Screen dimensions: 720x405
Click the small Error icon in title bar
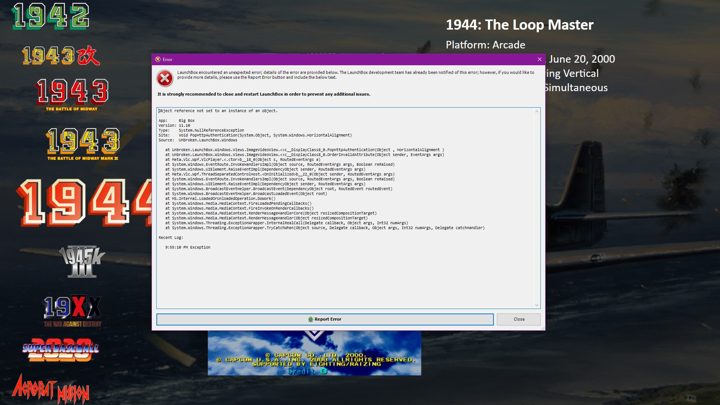(158, 59)
